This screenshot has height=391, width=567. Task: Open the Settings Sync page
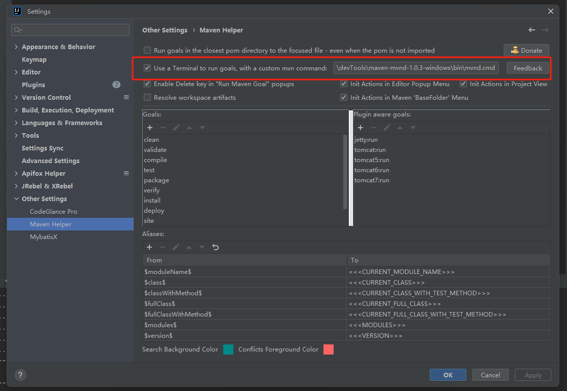click(43, 148)
